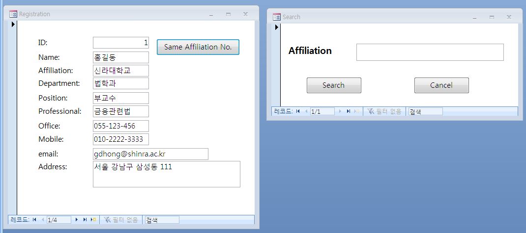This screenshot has height=233, width=526.
Task: Click the Search button in Search window
Action: (334, 85)
